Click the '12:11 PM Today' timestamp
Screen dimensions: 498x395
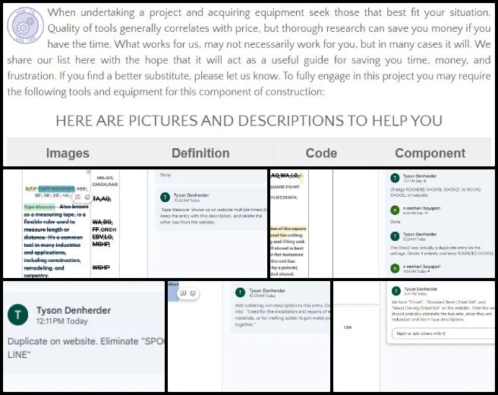[x=62, y=321]
